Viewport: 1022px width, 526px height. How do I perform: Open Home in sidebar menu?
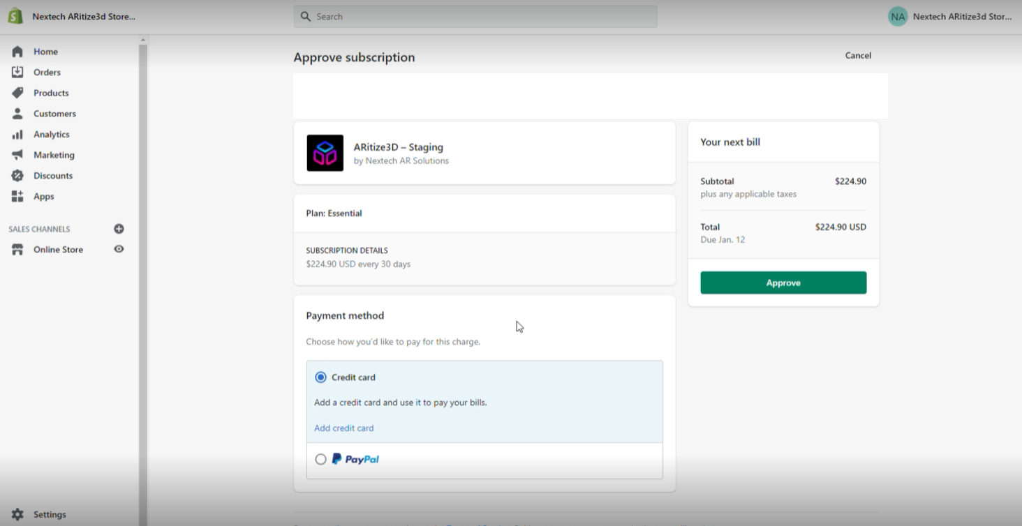[45, 52]
